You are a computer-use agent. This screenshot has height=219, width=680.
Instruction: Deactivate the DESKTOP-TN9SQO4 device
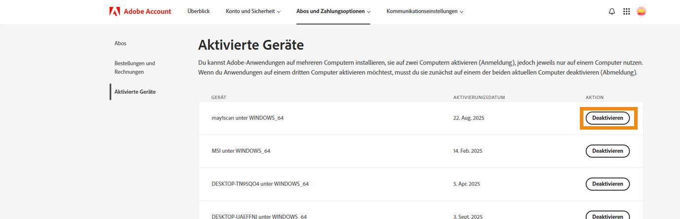pyautogui.click(x=608, y=184)
